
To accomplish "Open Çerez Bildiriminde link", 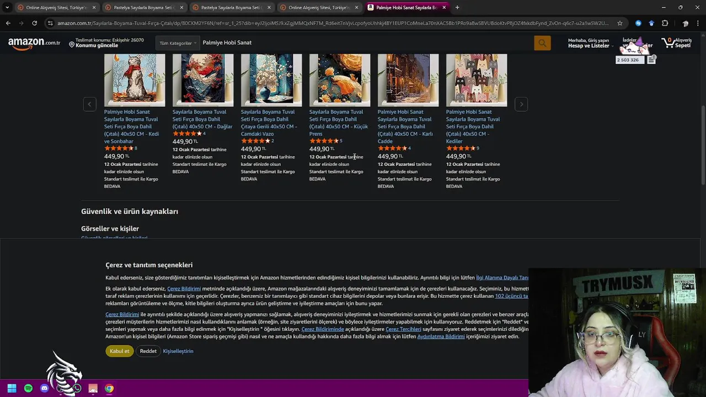I will pyautogui.click(x=323, y=329).
